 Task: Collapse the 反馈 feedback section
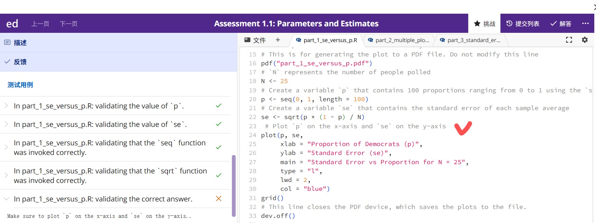pyautogui.click(x=119, y=62)
